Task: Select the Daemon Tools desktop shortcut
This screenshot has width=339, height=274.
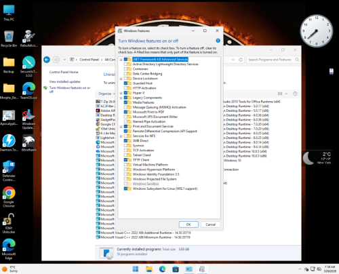Action: pyautogui.click(x=9, y=143)
